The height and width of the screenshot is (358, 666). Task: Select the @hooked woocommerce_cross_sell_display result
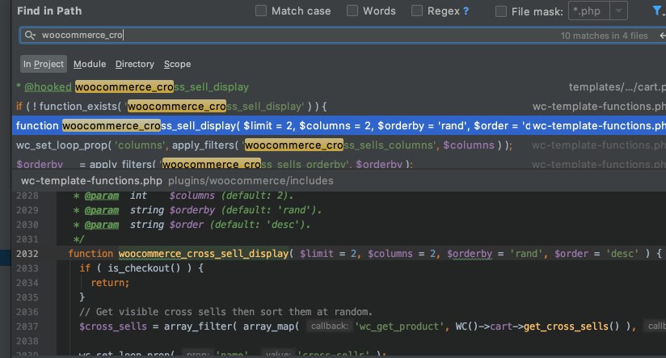[339, 87]
